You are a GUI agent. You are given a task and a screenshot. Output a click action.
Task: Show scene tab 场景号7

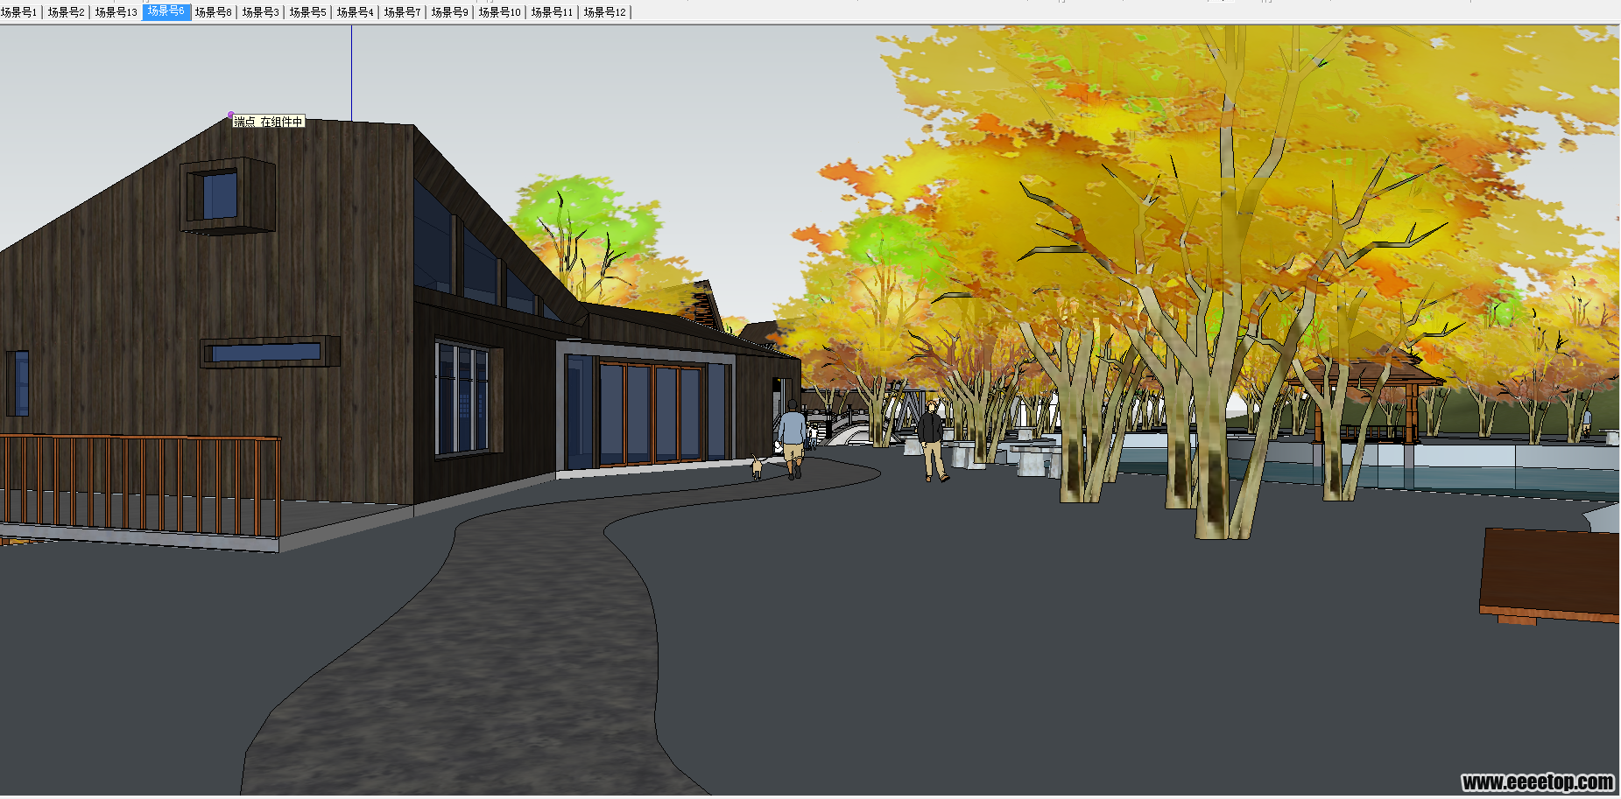[x=402, y=12]
